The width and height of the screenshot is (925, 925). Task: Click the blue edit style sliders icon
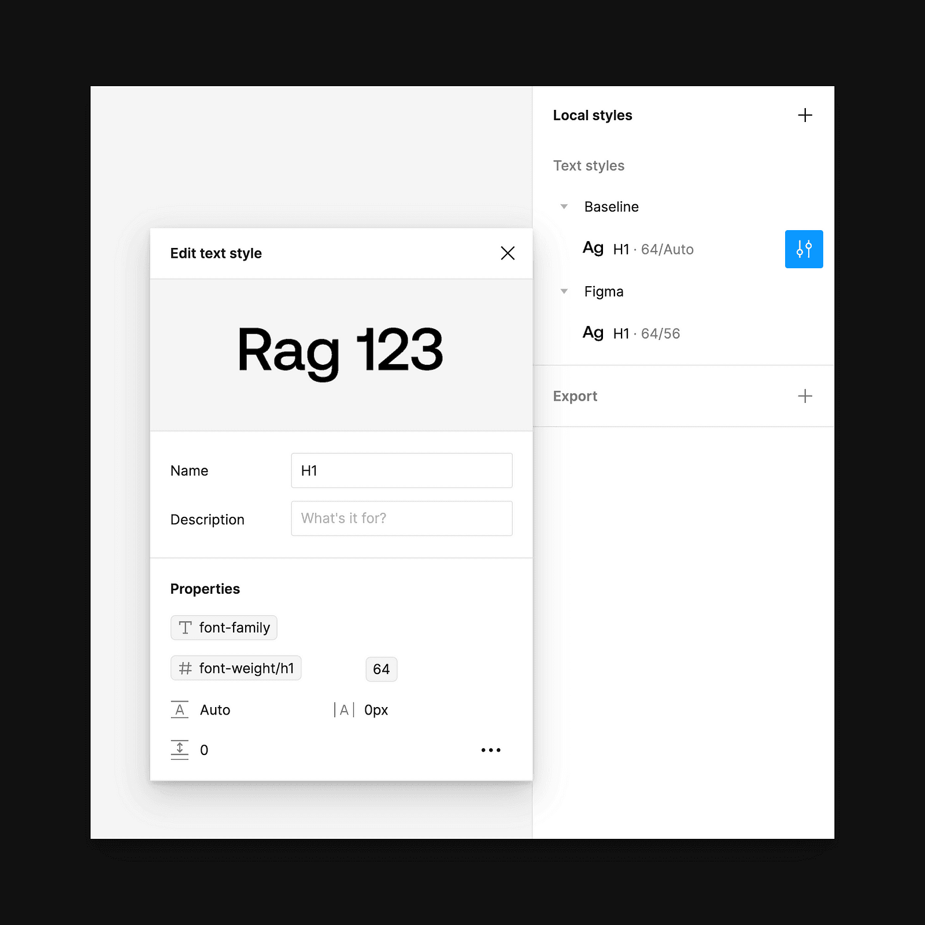804,249
